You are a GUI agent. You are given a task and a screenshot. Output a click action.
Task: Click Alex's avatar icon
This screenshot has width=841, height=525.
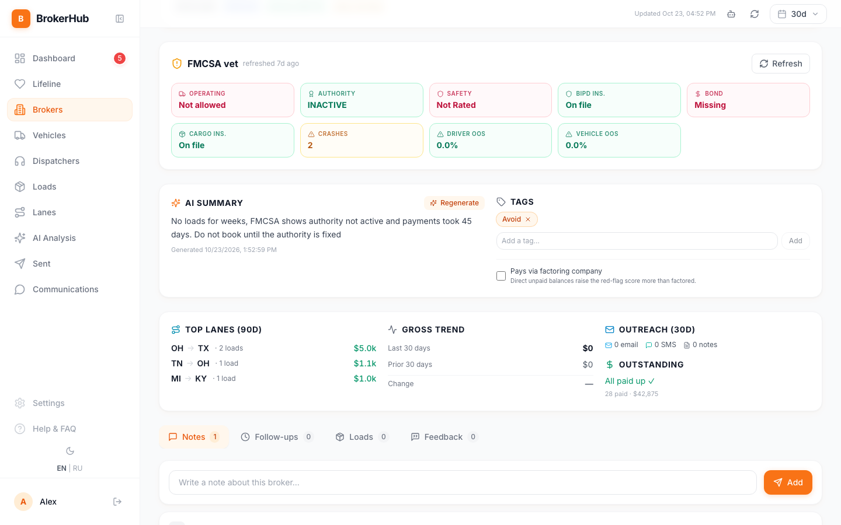[23, 502]
